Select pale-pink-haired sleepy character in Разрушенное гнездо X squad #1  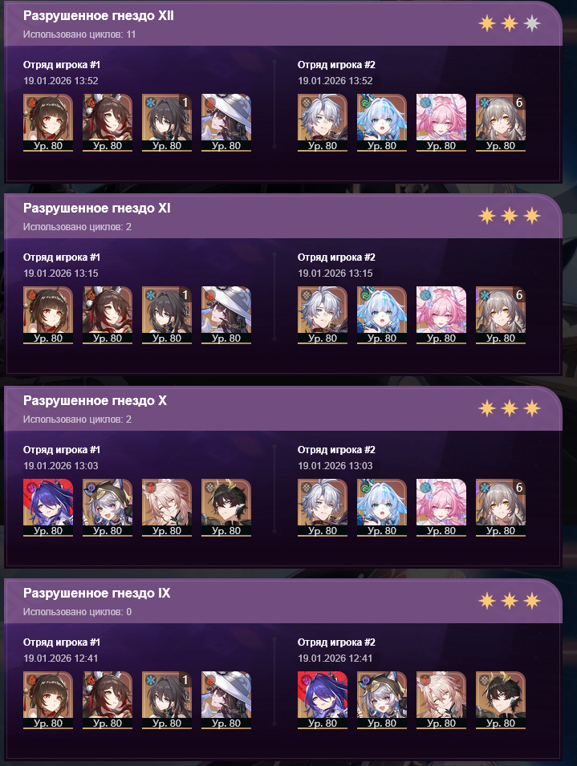[x=167, y=508]
